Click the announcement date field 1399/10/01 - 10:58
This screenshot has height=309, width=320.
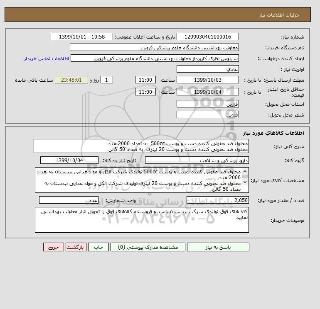pyautogui.click(x=81, y=36)
